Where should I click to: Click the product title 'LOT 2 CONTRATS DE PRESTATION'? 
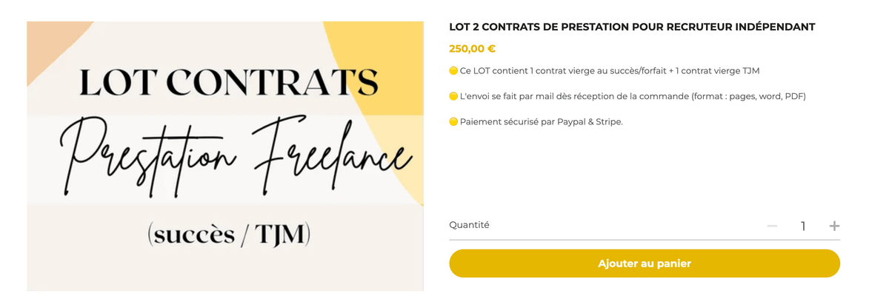click(x=632, y=27)
